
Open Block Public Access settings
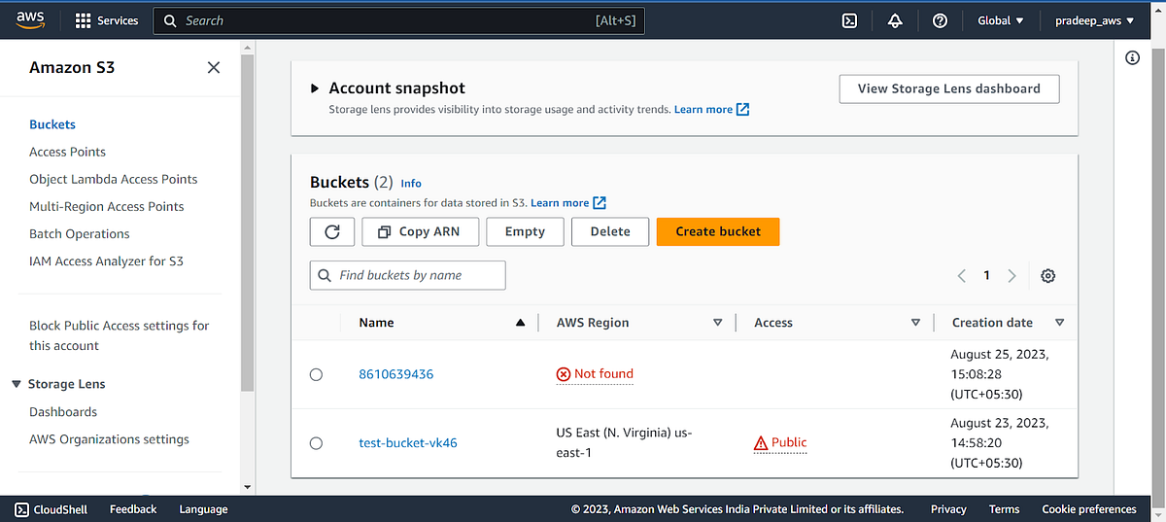(119, 335)
